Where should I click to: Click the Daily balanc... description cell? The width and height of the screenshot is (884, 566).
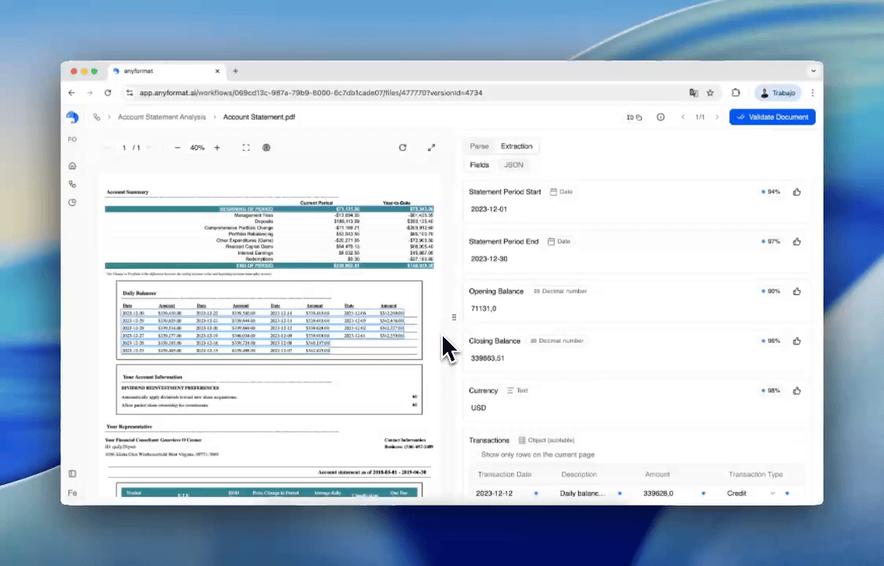tap(582, 493)
